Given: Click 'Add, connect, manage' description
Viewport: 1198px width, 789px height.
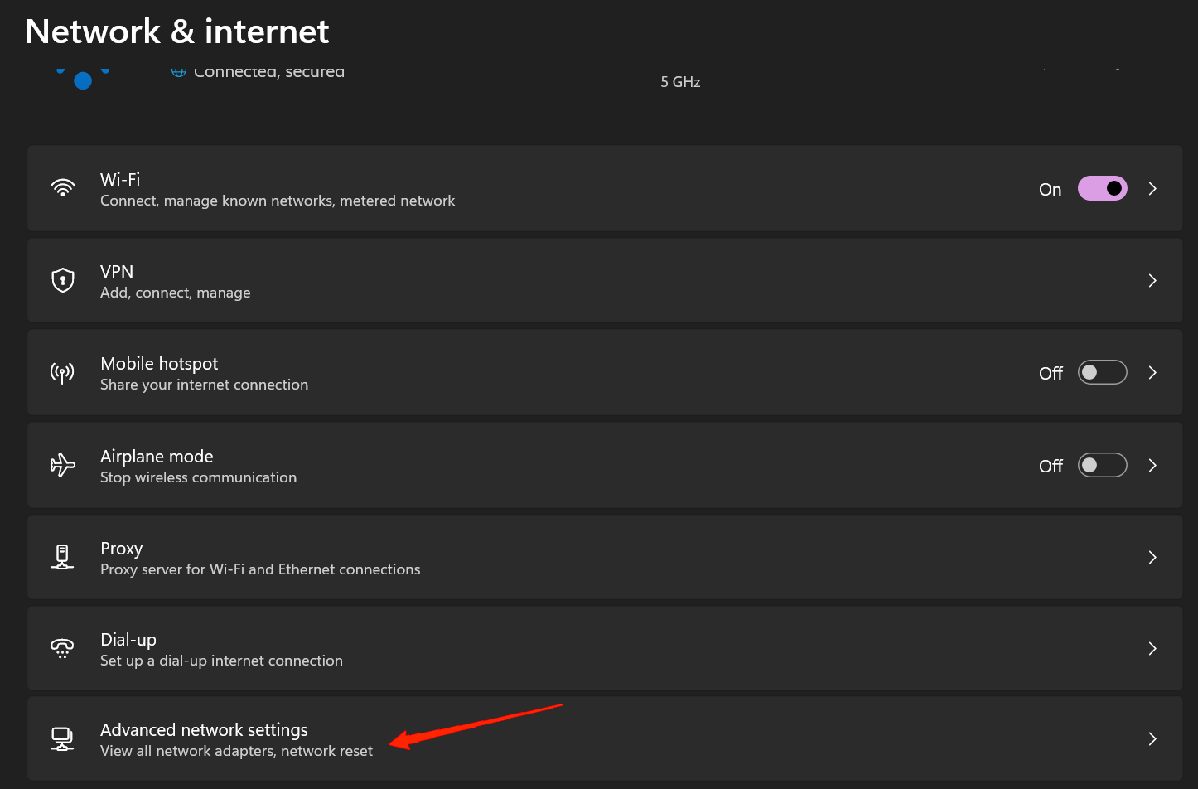Looking at the screenshot, I should click(176, 293).
